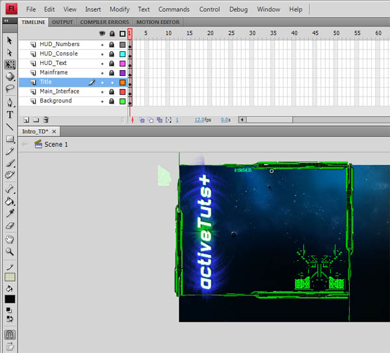Select the Text tool

tap(10, 115)
